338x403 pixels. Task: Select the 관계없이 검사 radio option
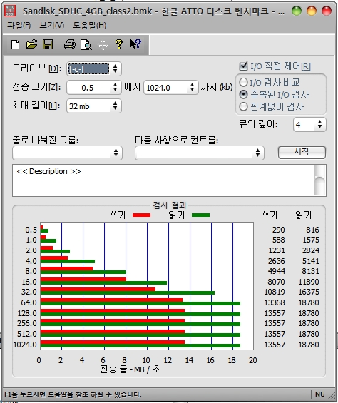click(243, 106)
